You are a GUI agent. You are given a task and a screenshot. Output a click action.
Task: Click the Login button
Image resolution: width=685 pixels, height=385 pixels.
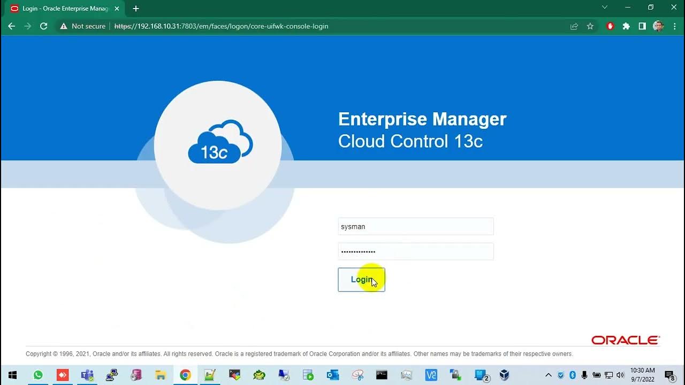tap(361, 280)
